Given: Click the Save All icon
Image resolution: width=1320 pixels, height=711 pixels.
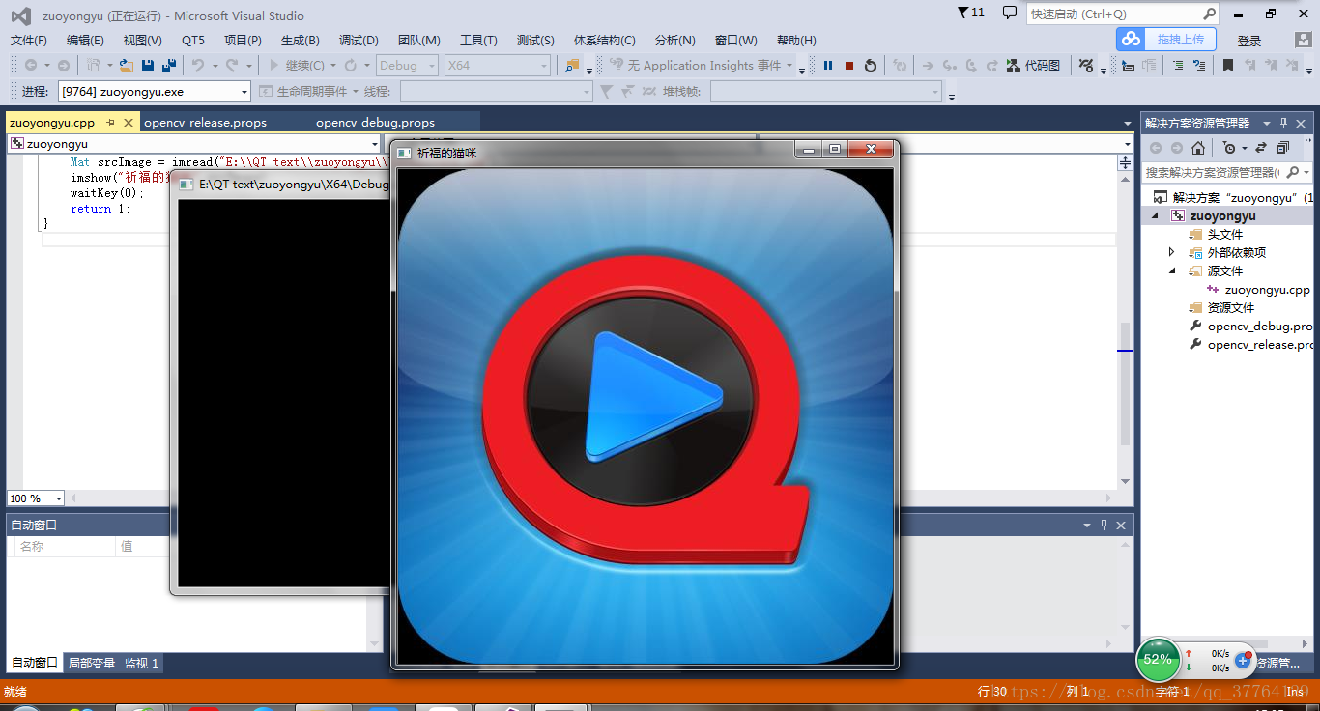Looking at the screenshot, I should (169, 66).
